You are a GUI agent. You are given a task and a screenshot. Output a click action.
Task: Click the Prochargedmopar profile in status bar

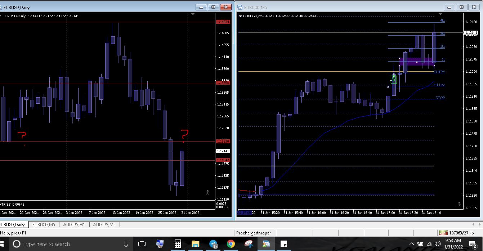click(254, 233)
